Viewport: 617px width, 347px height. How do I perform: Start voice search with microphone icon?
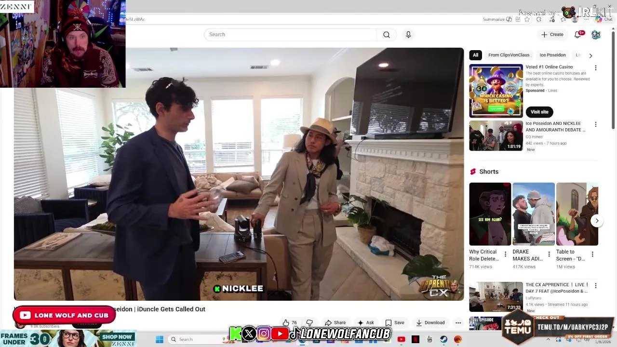[408, 35]
